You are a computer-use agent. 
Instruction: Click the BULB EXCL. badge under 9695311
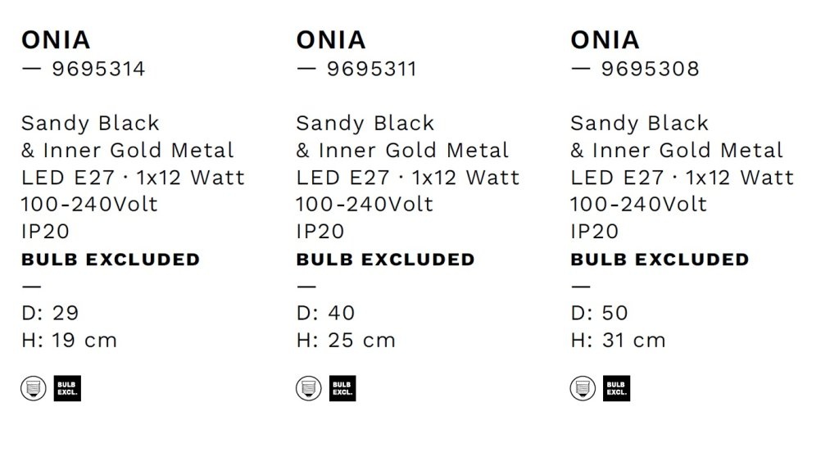[x=342, y=388]
